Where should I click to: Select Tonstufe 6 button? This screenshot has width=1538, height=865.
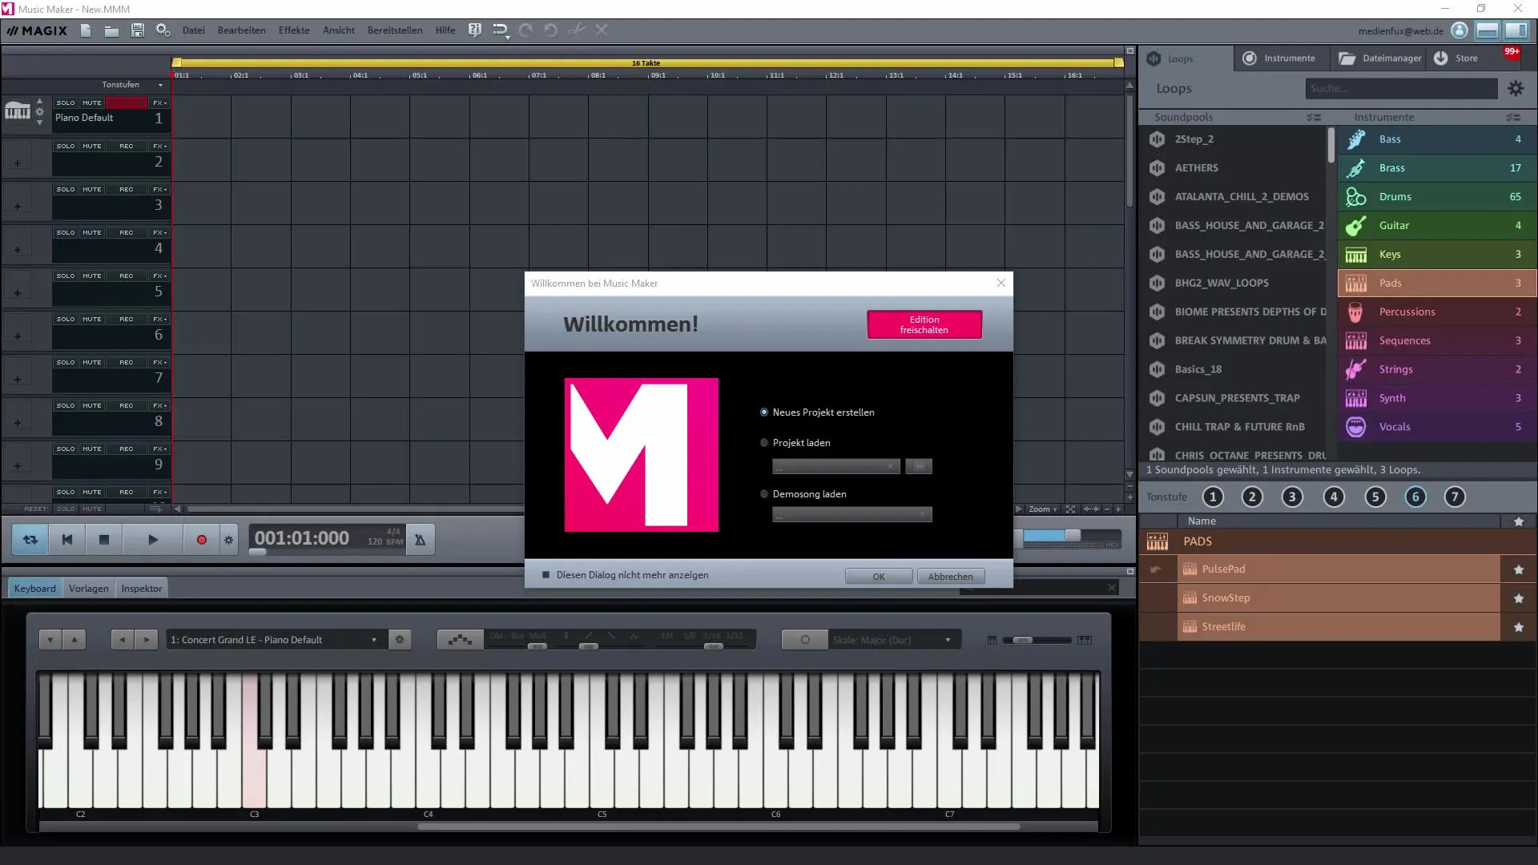[x=1415, y=497]
